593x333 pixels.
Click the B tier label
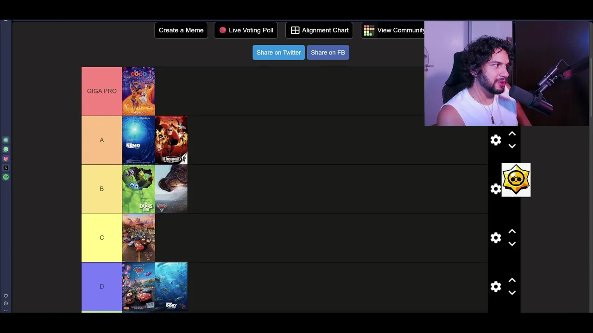click(x=102, y=189)
